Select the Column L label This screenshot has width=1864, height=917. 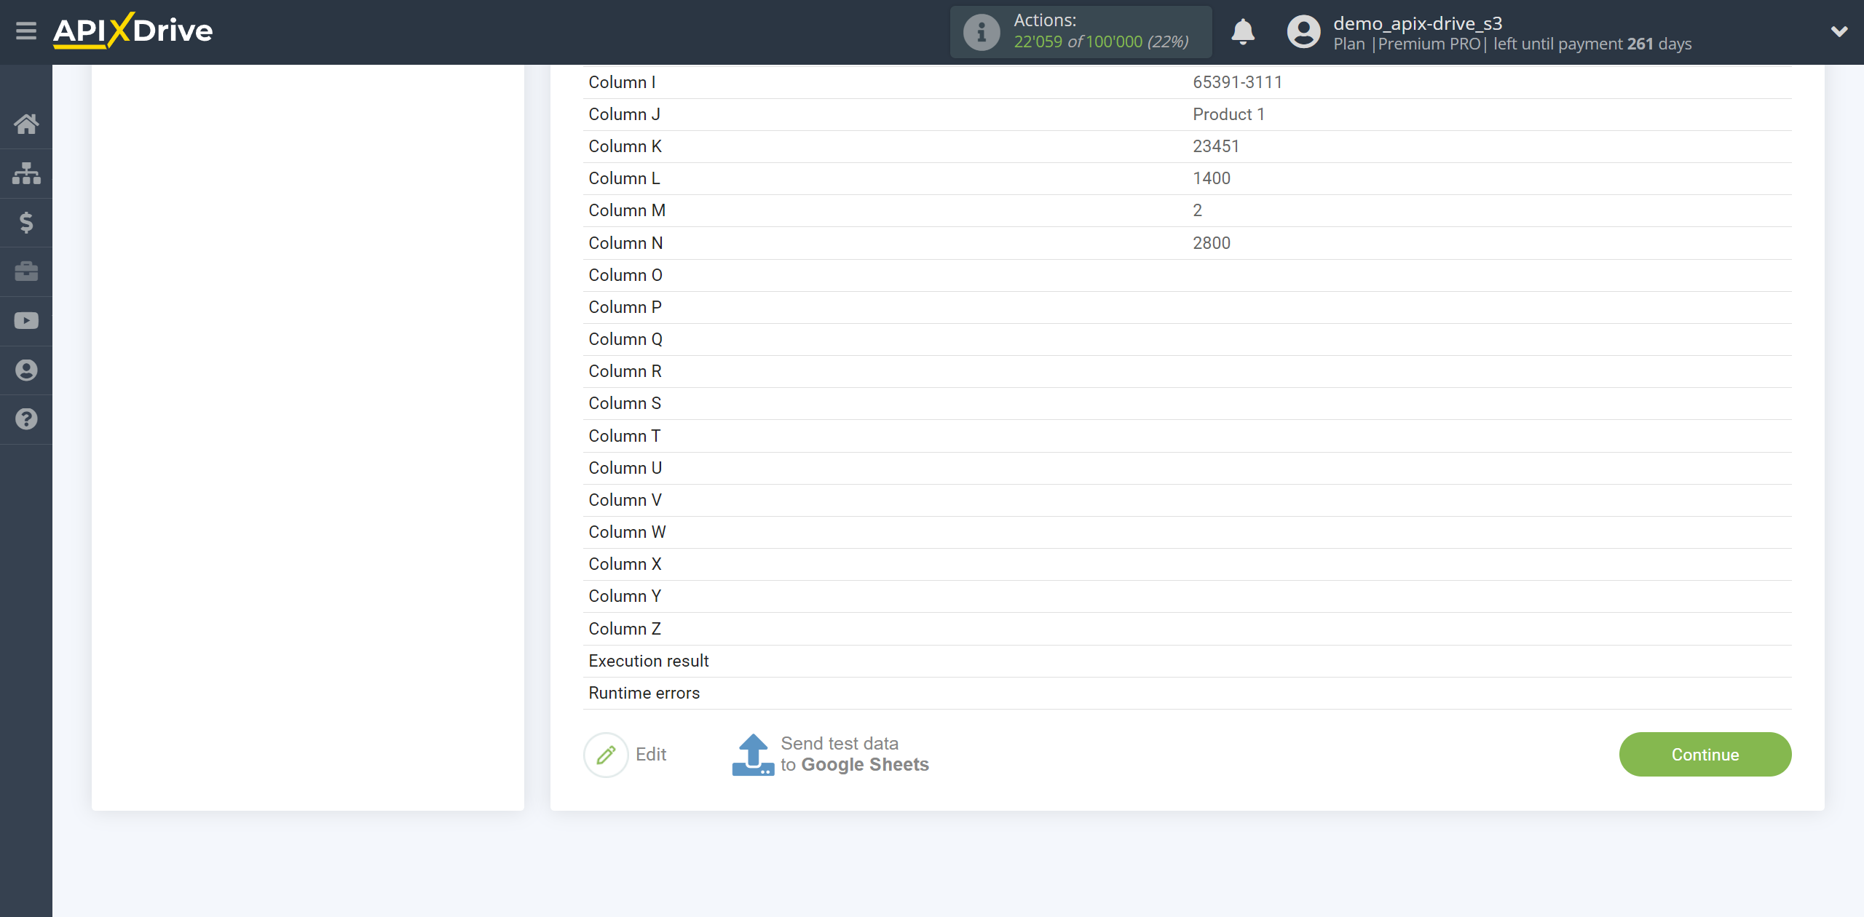[x=625, y=178]
